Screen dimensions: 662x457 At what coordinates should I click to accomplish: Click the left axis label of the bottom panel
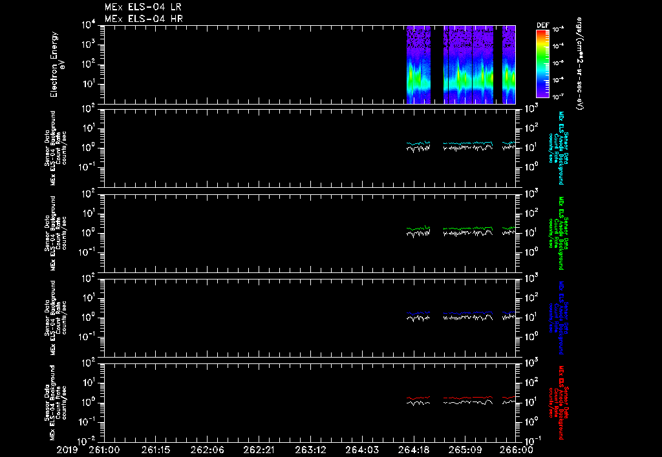click(56, 403)
